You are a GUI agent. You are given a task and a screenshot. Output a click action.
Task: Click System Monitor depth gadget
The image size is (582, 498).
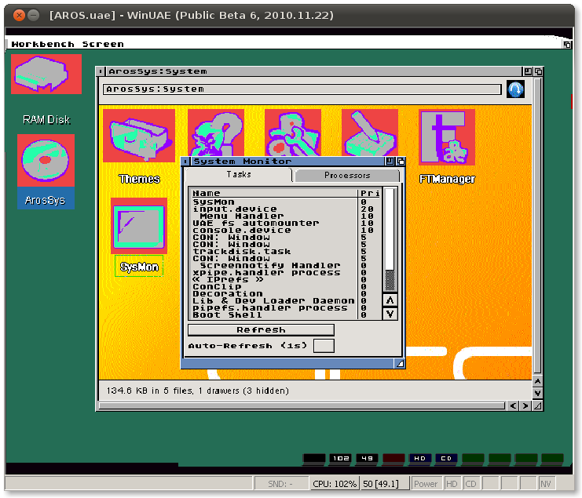[401, 162]
